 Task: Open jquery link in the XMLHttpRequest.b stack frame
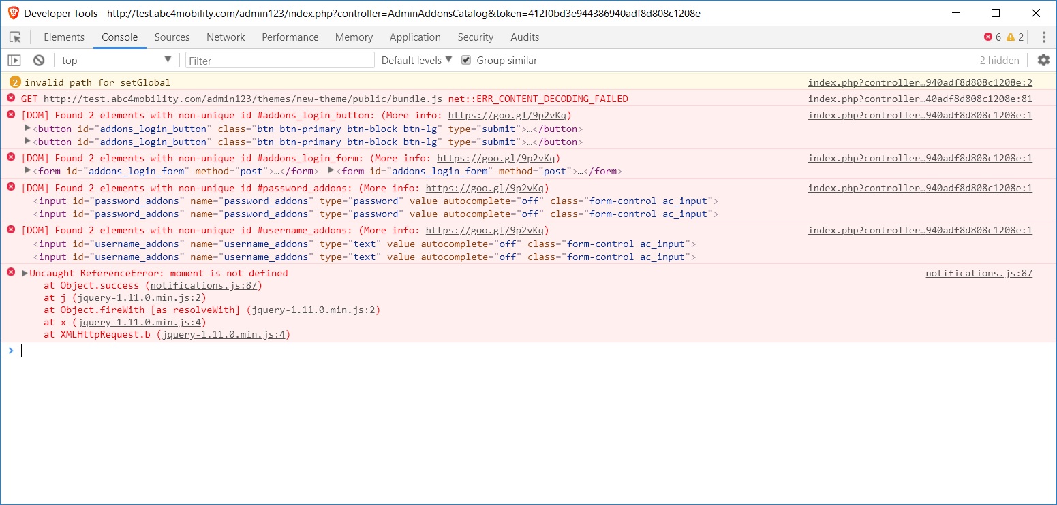click(x=223, y=334)
